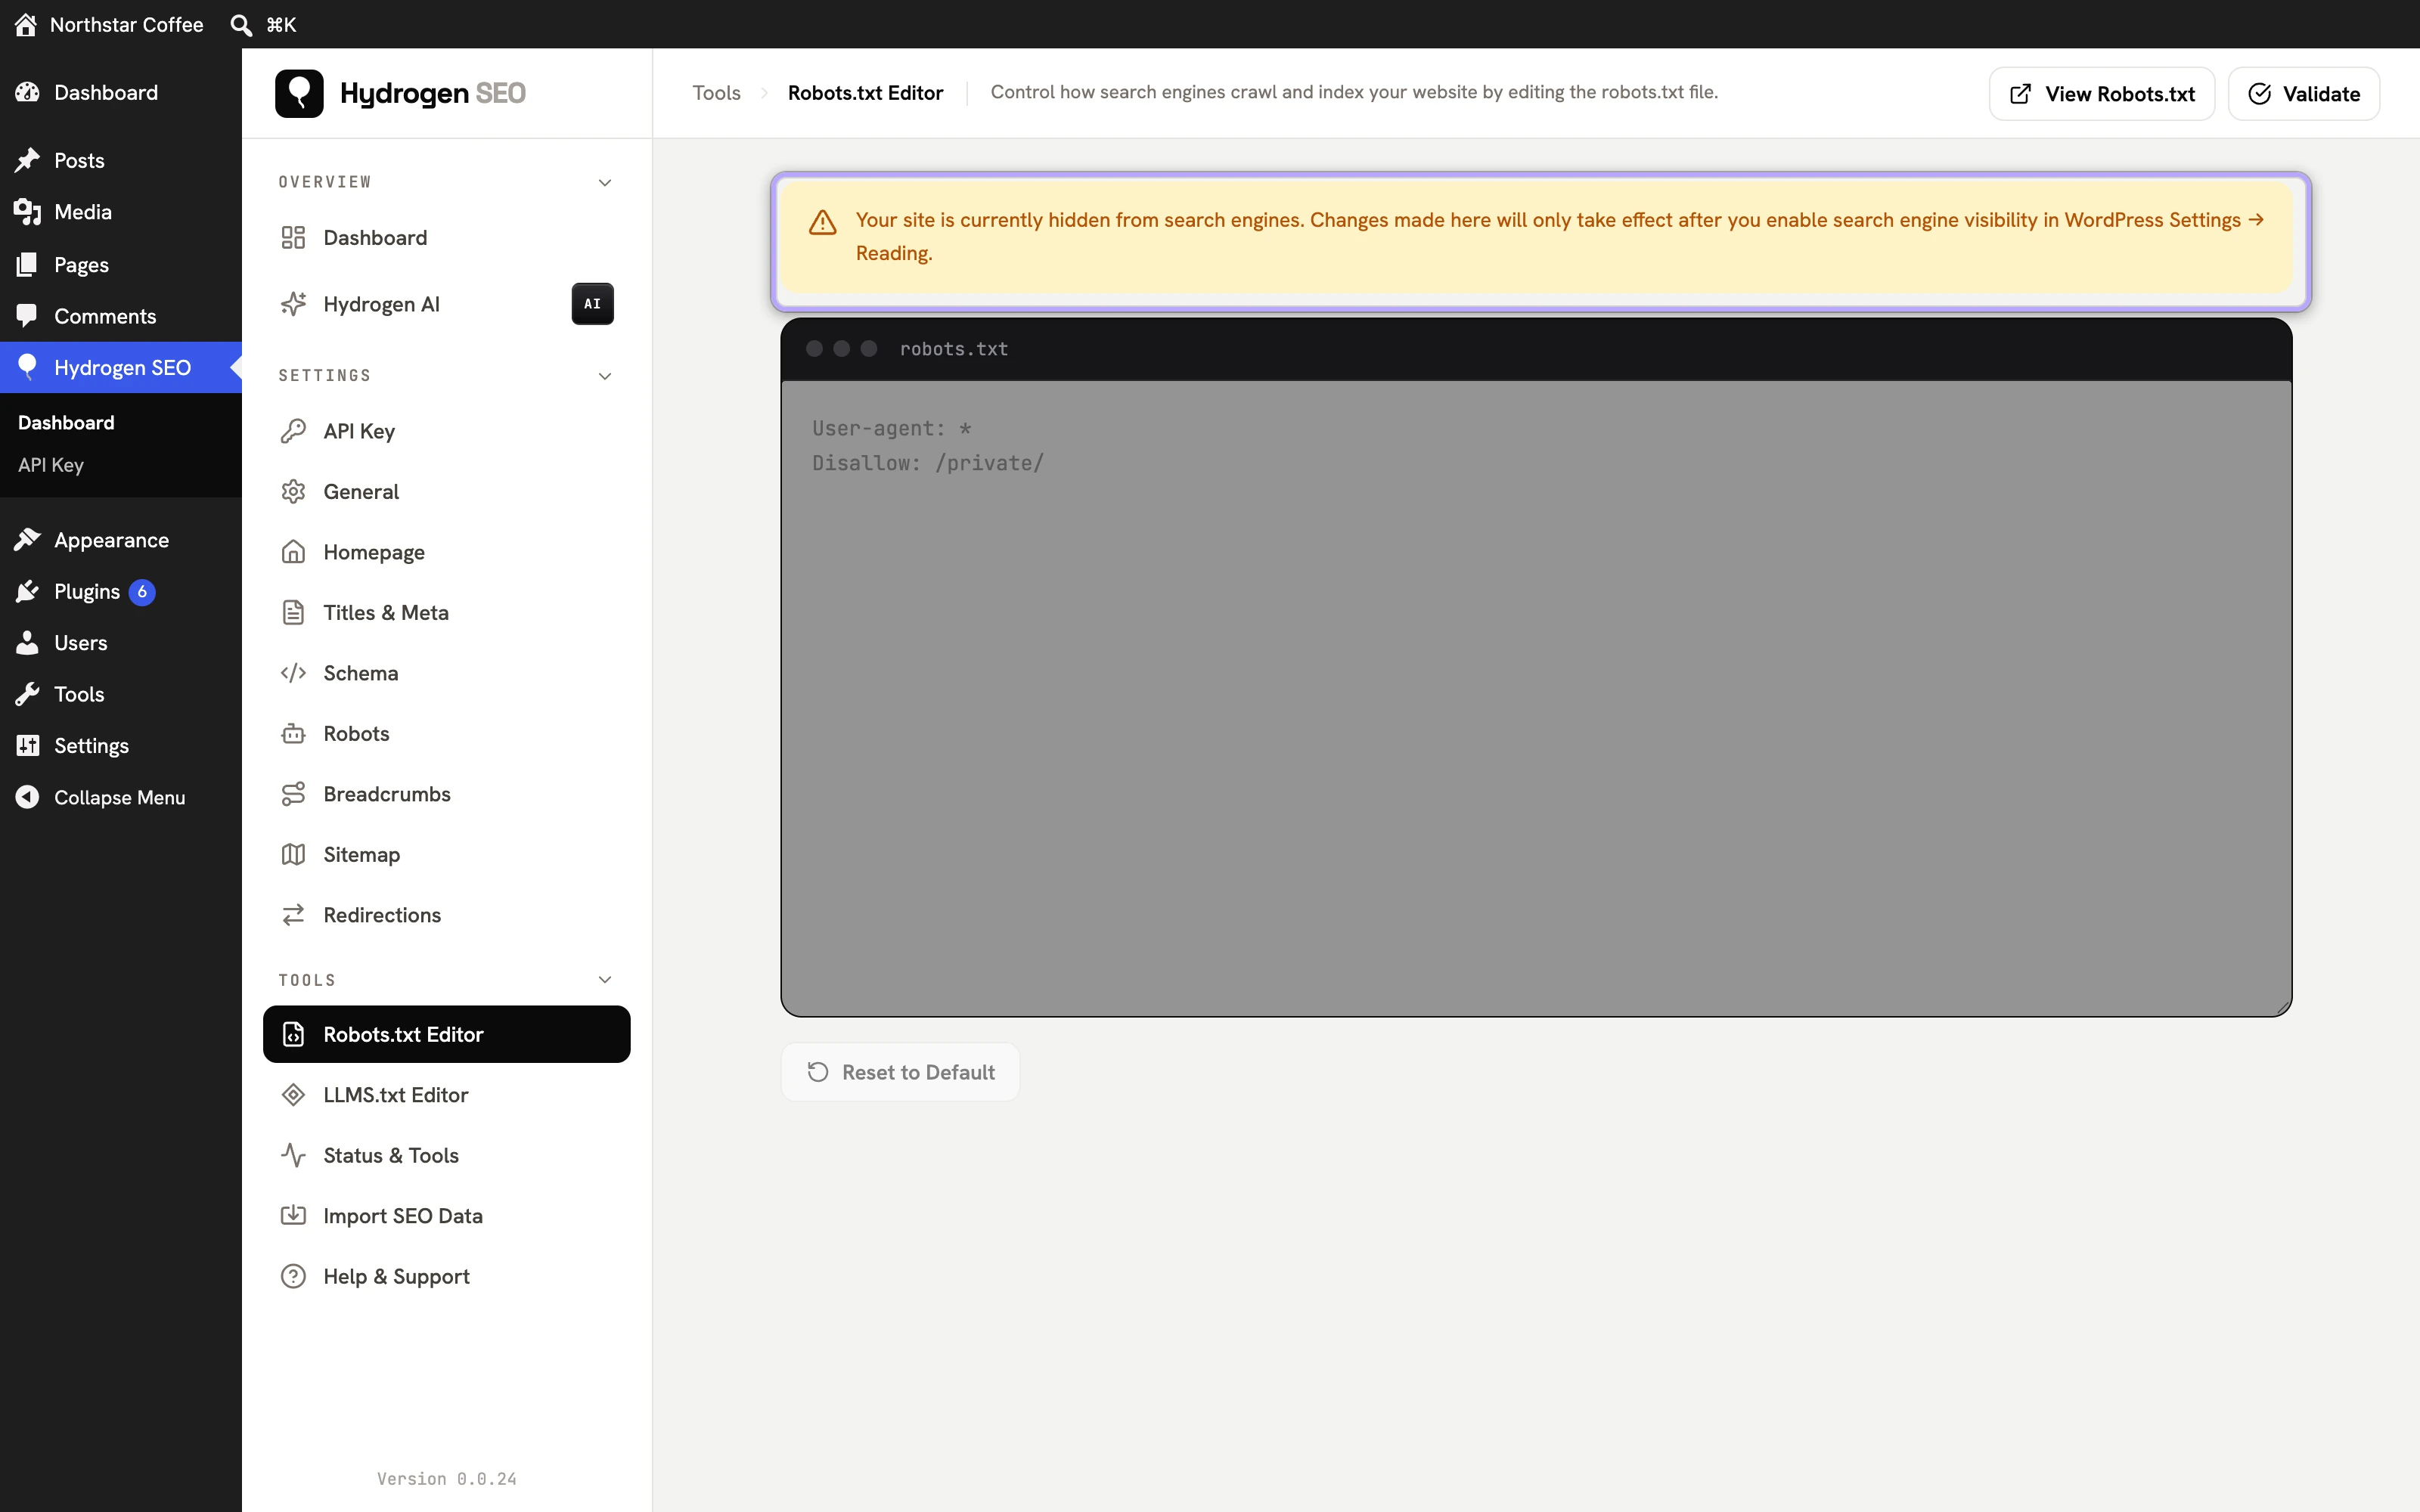Image resolution: width=2420 pixels, height=1512 pixels.
Task: Click the Northstar Coffee home icon
Action: [26, 25]
